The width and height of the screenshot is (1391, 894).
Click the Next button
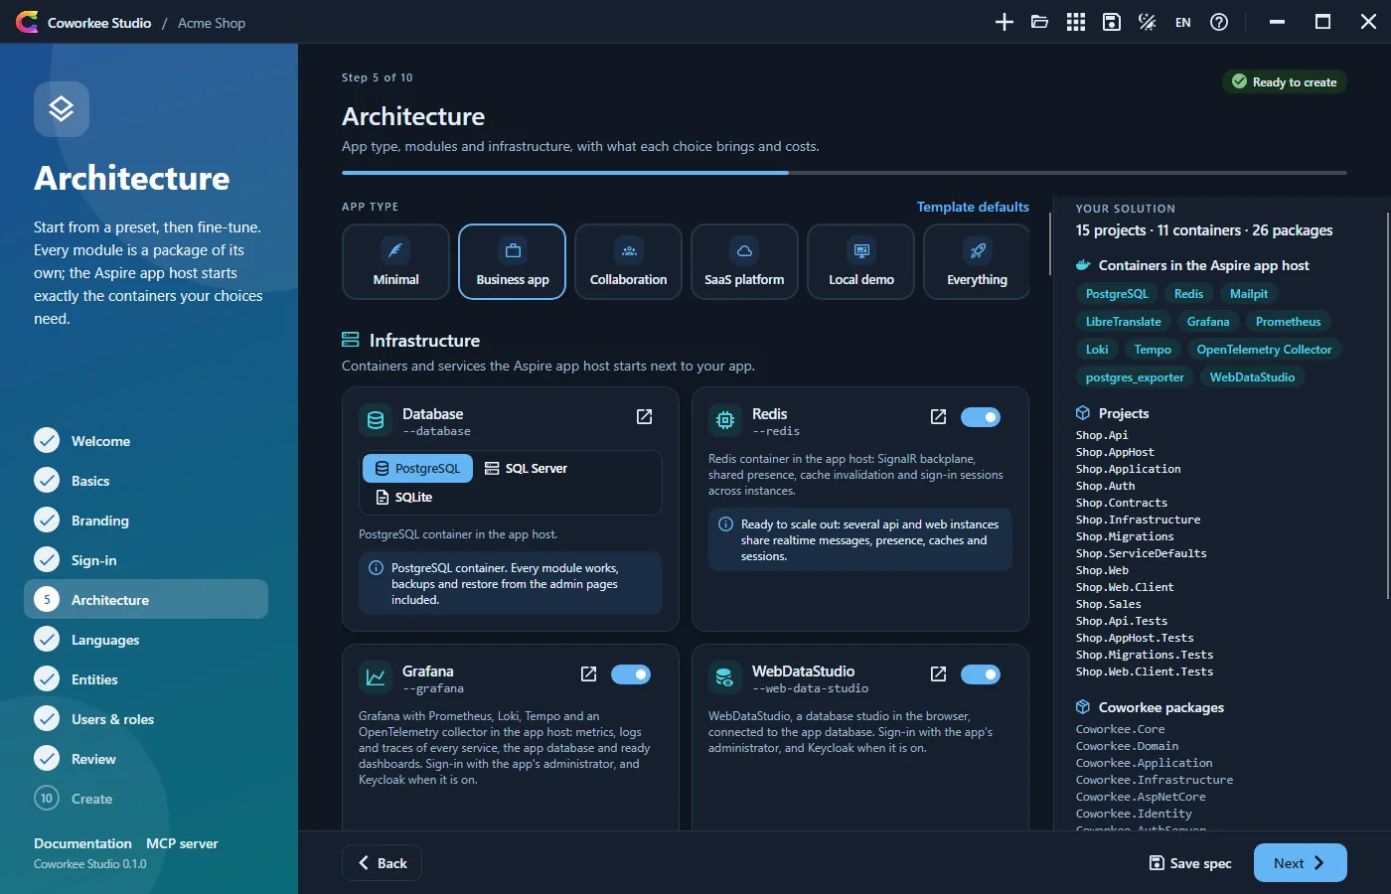tap(1300, 862)
